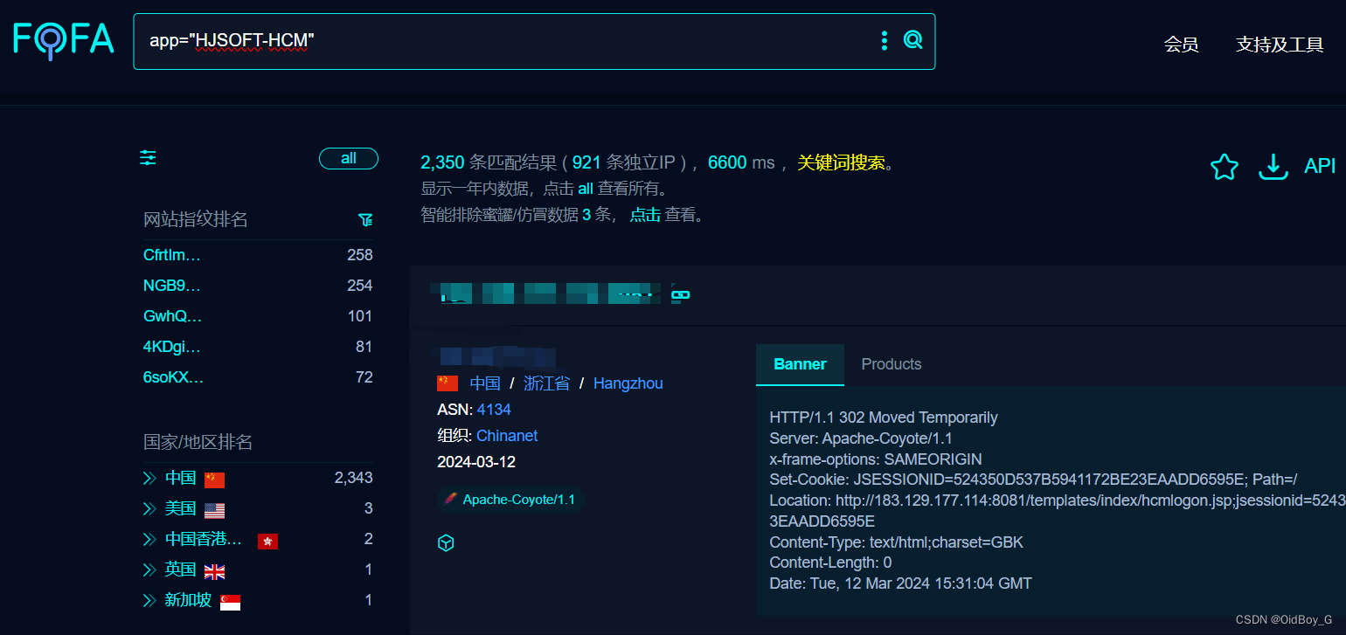This screenshot has width=1346, height=635.
Task: Download the search results
Action: click(1273, 166)
